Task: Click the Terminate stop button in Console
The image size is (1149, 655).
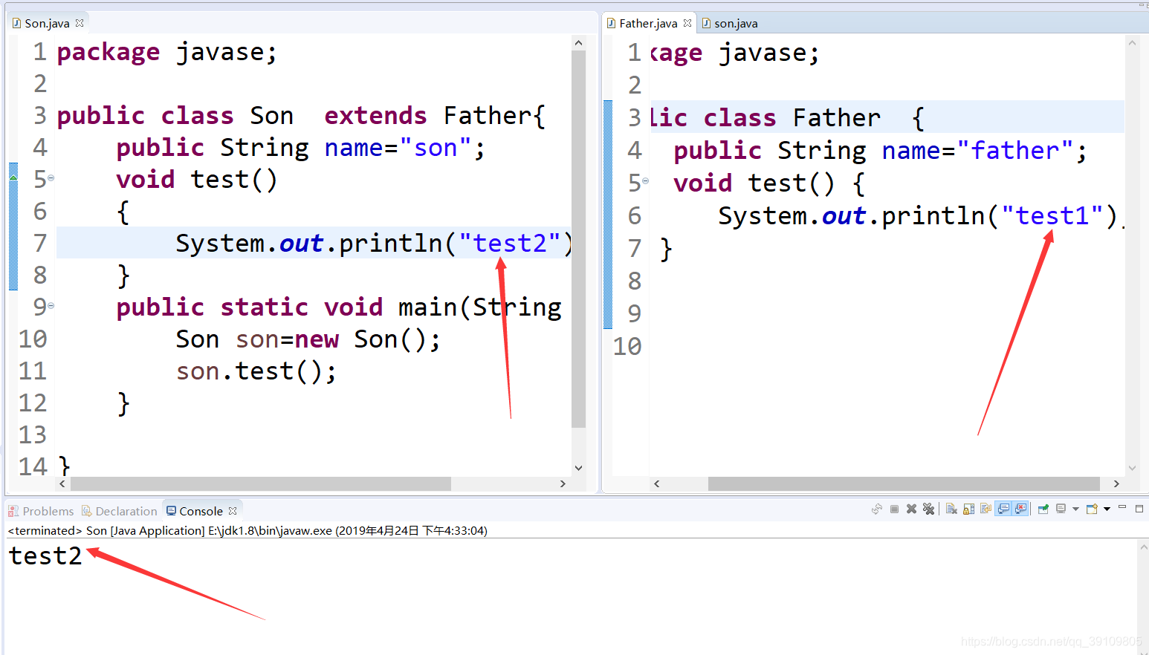Action: pos(894,509)
